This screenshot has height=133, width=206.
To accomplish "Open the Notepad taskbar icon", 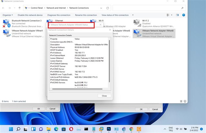I will coord(94,129).
